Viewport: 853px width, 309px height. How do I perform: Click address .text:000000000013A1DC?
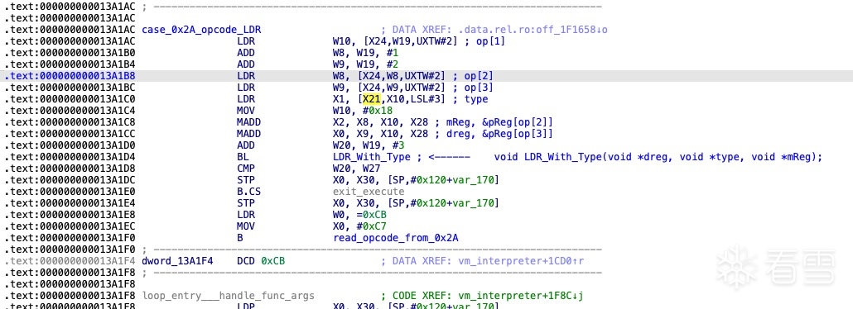(70, 180)
